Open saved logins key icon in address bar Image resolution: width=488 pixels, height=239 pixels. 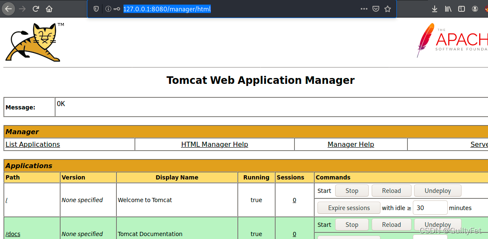pos(117,9)
